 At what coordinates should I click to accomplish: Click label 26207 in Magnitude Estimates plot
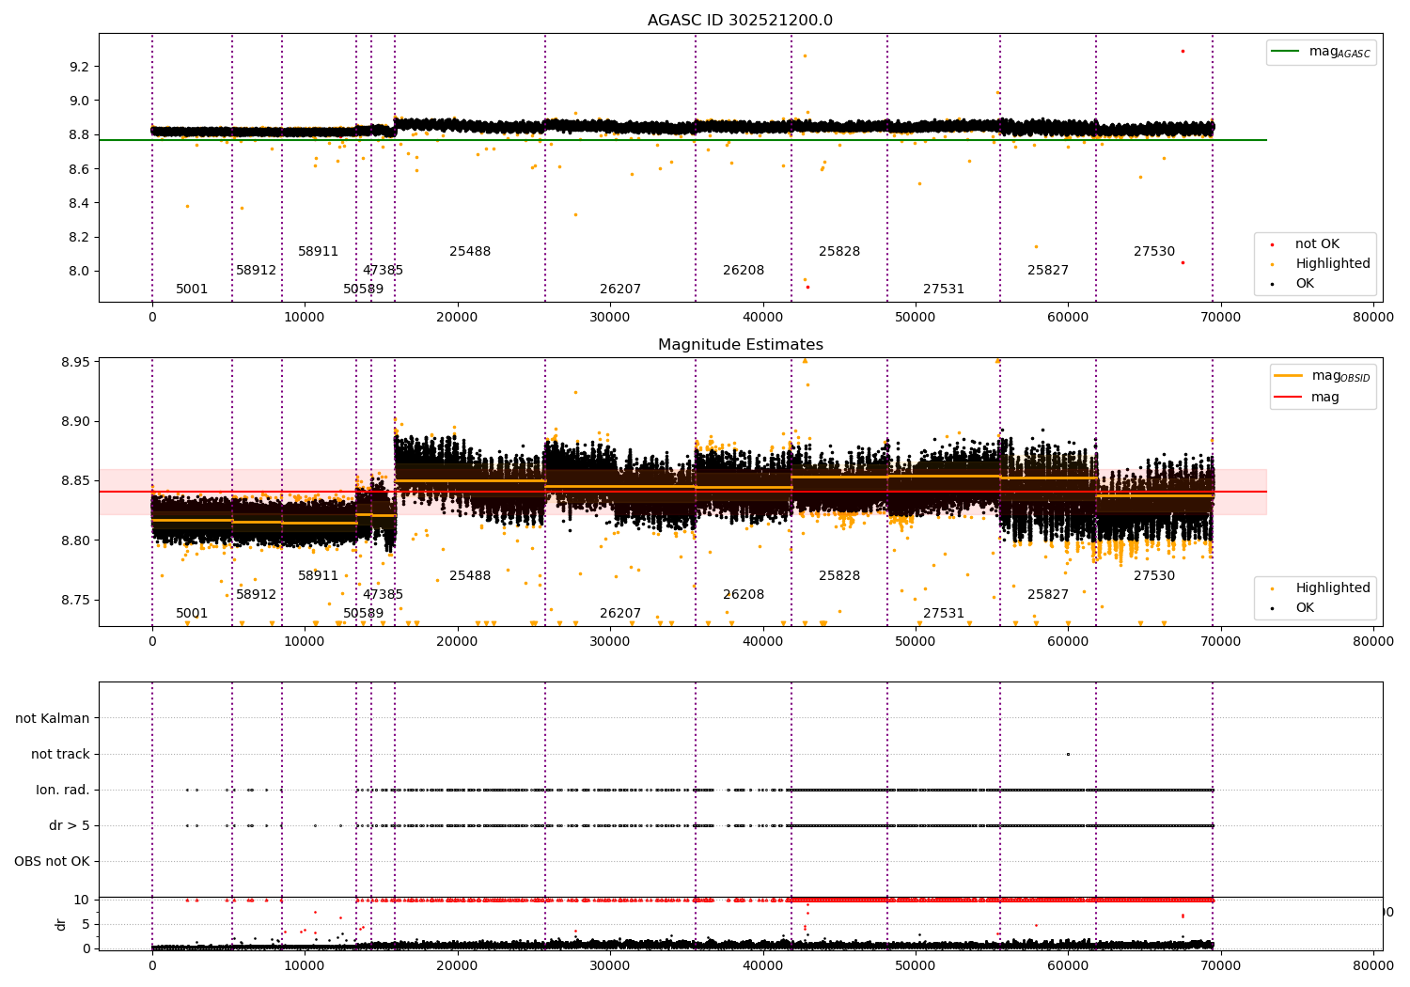tap(620, 614)
